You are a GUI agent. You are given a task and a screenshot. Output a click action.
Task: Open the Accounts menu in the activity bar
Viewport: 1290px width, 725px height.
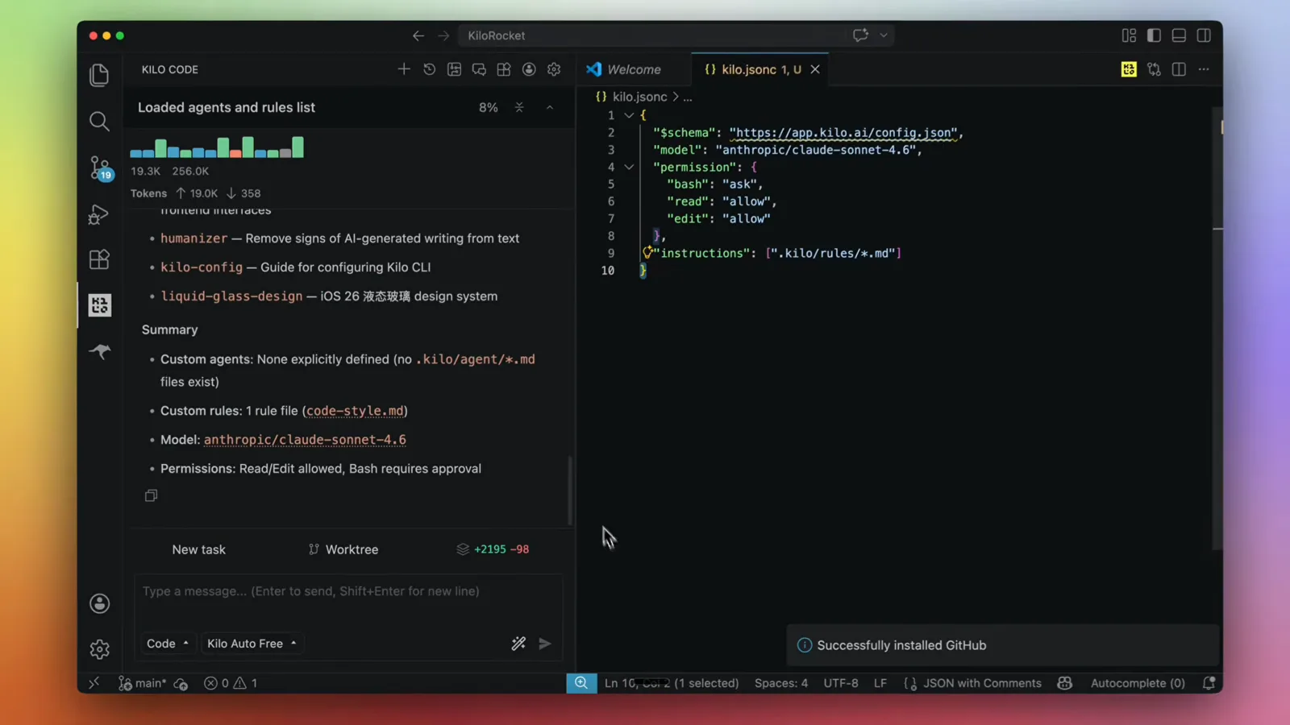[x=99, y=603]
